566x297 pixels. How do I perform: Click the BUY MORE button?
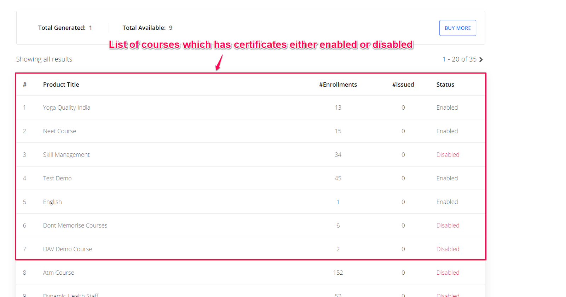pos(458,28)
